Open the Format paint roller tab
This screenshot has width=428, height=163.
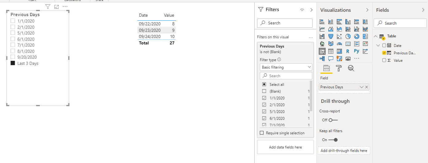(339, 68)
